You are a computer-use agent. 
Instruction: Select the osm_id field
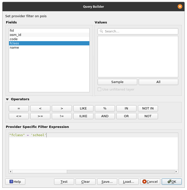click(49, 35)
